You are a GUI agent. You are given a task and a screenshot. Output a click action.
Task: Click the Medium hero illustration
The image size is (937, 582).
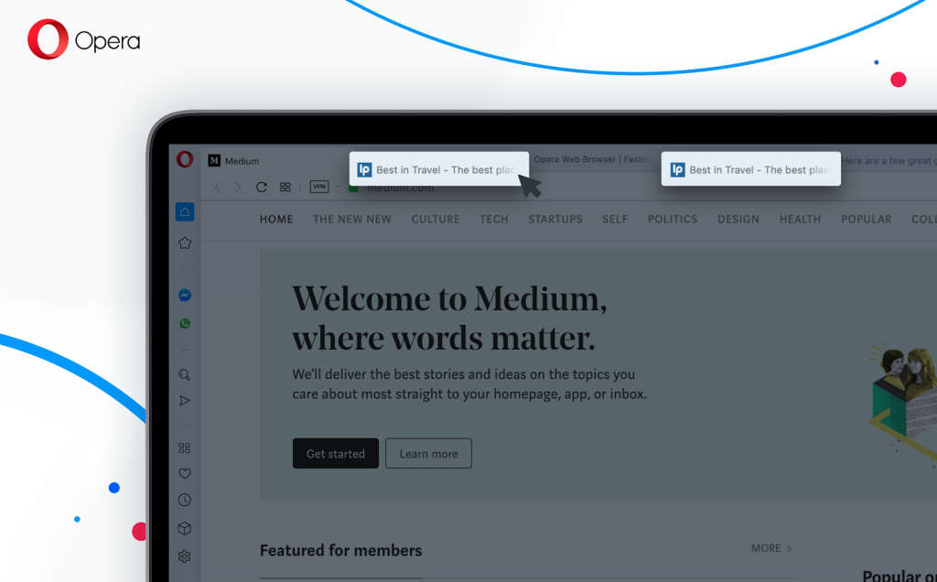pos(902,404)
